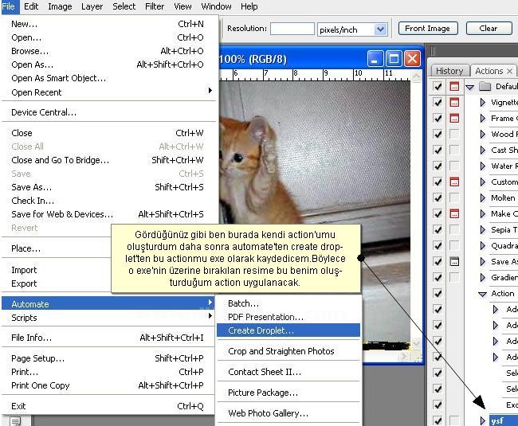The image size is (518, 426).
Task: Expand the Cast Sh action triangle
Action: (483, 150)
